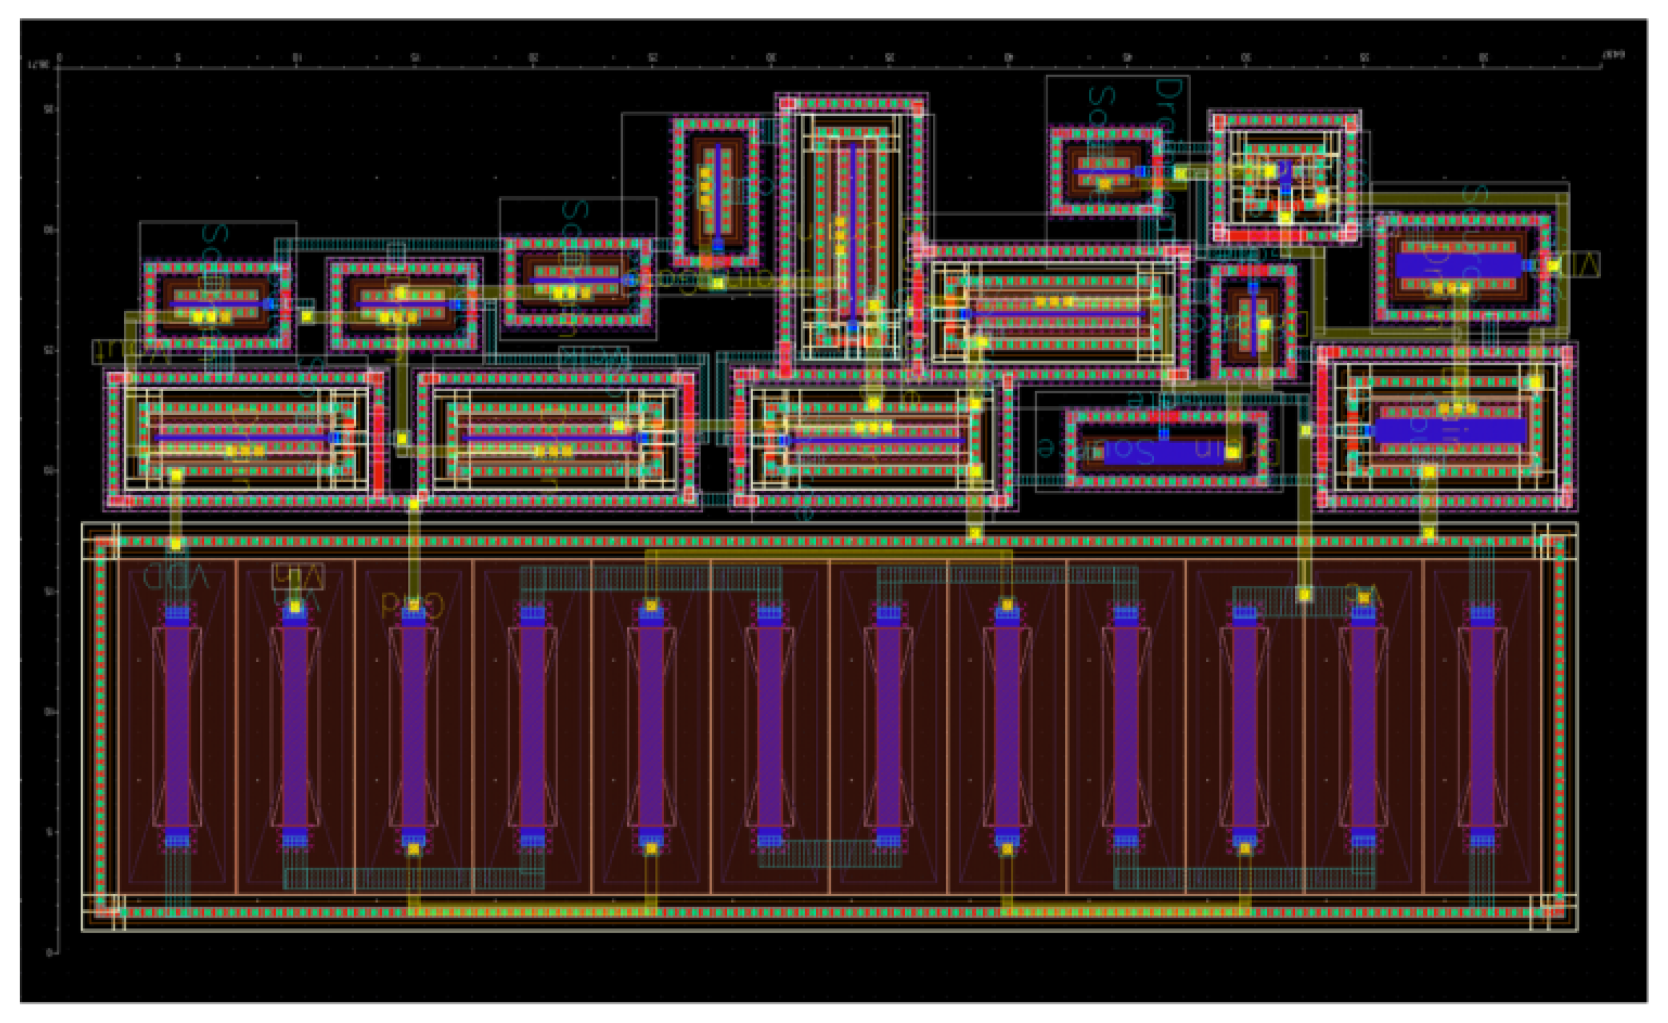Select the leftmost purple resistor body
Screen dimensions: 1668x1023
tap(177, 727)
